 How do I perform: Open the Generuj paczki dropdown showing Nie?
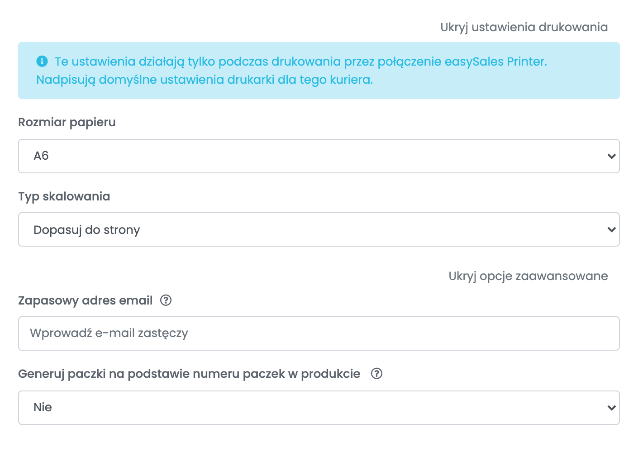click(319, 408)
